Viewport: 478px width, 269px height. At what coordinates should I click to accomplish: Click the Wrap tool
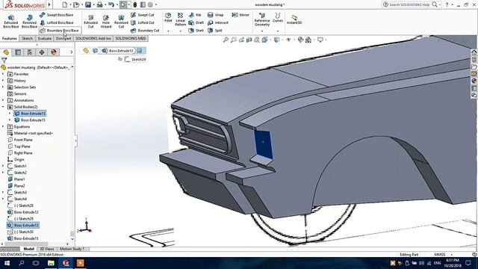coord(216,15)
